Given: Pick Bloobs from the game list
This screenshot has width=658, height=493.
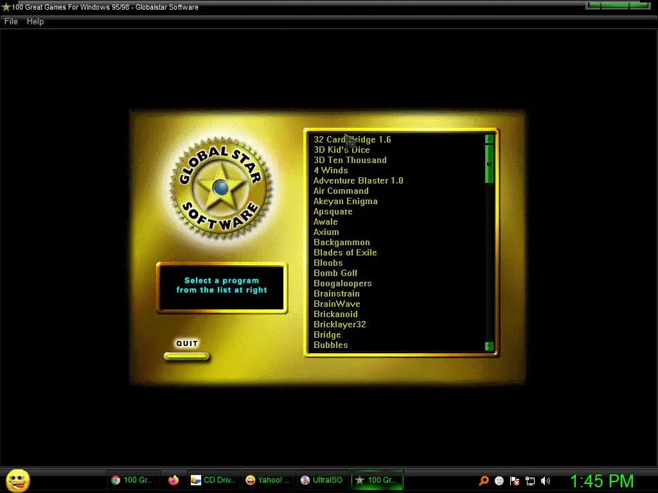Looking at the screenshot, I should [x=328, y=263].
